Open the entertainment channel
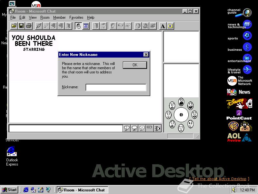The width and height of the screenshot is (258, 194). [x=240, y=59]
